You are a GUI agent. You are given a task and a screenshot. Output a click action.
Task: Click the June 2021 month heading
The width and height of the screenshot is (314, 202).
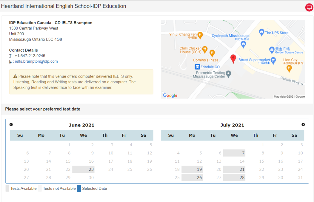tap(81, 125)
